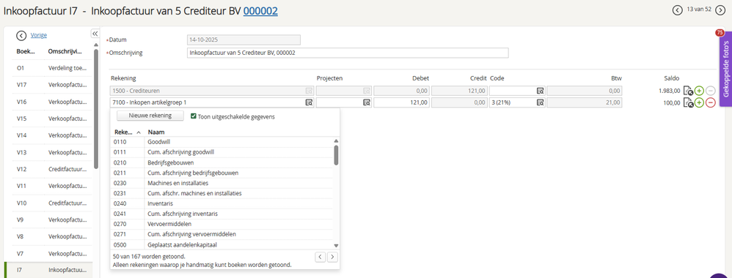Viewport: 732px width, 278px height.
Task: Open the Gekoppelde foto's side panel
Action: point(726,69)
